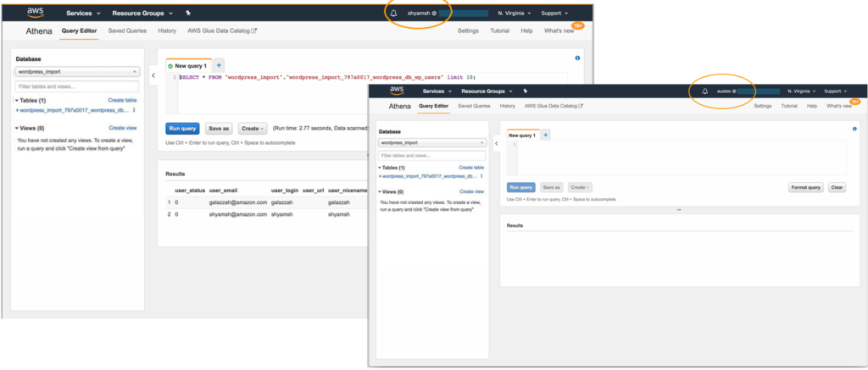
Task: Open What's new in shyamsh window
Action: click(x=559, y=31)
